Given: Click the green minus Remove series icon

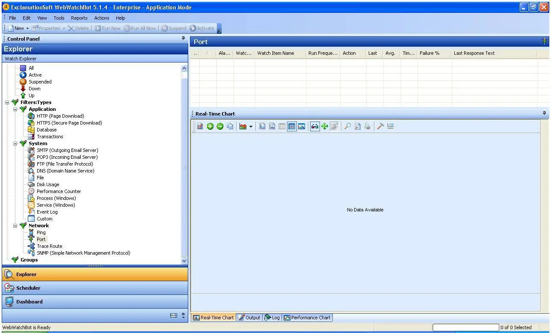Looking at the screenshot, I should pos(219,126).
